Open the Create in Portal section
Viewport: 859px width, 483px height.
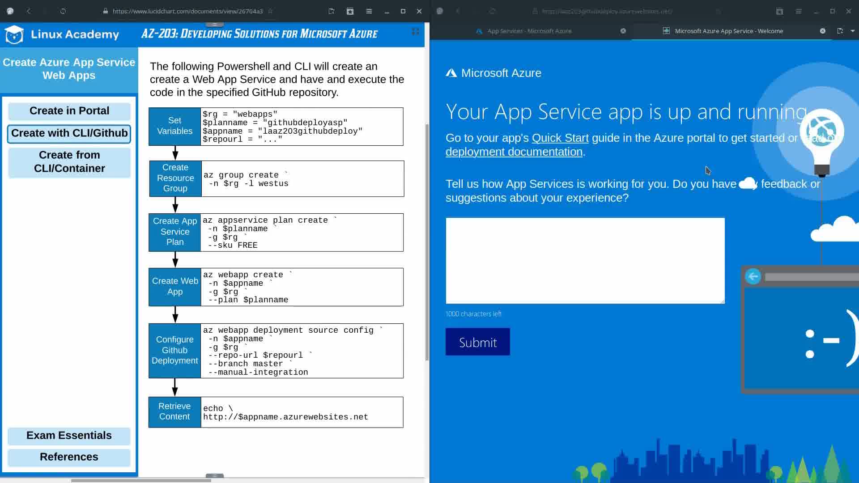[x=69, y=111]
